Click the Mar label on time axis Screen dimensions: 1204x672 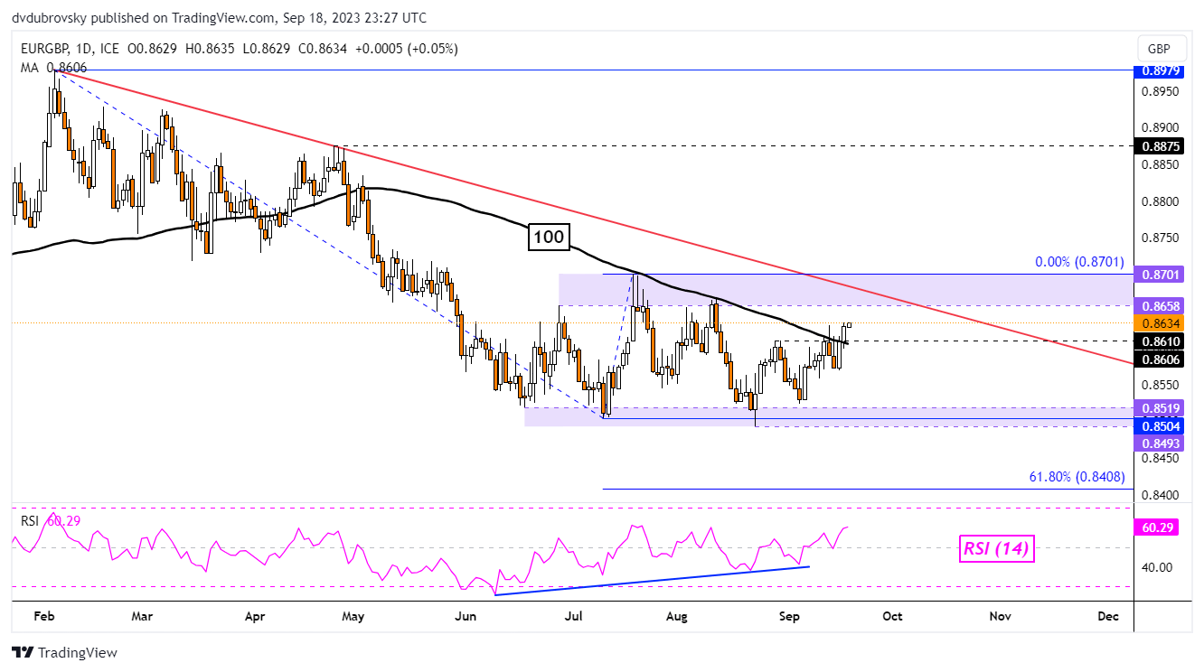[142, 616]
